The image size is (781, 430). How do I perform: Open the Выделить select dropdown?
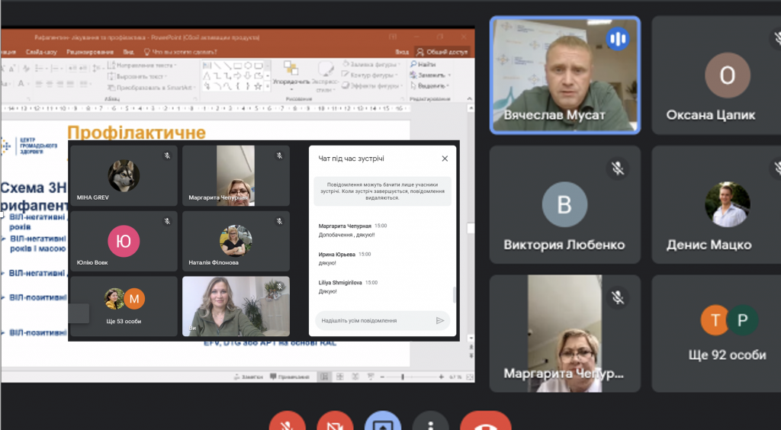(x=430, y=86)
